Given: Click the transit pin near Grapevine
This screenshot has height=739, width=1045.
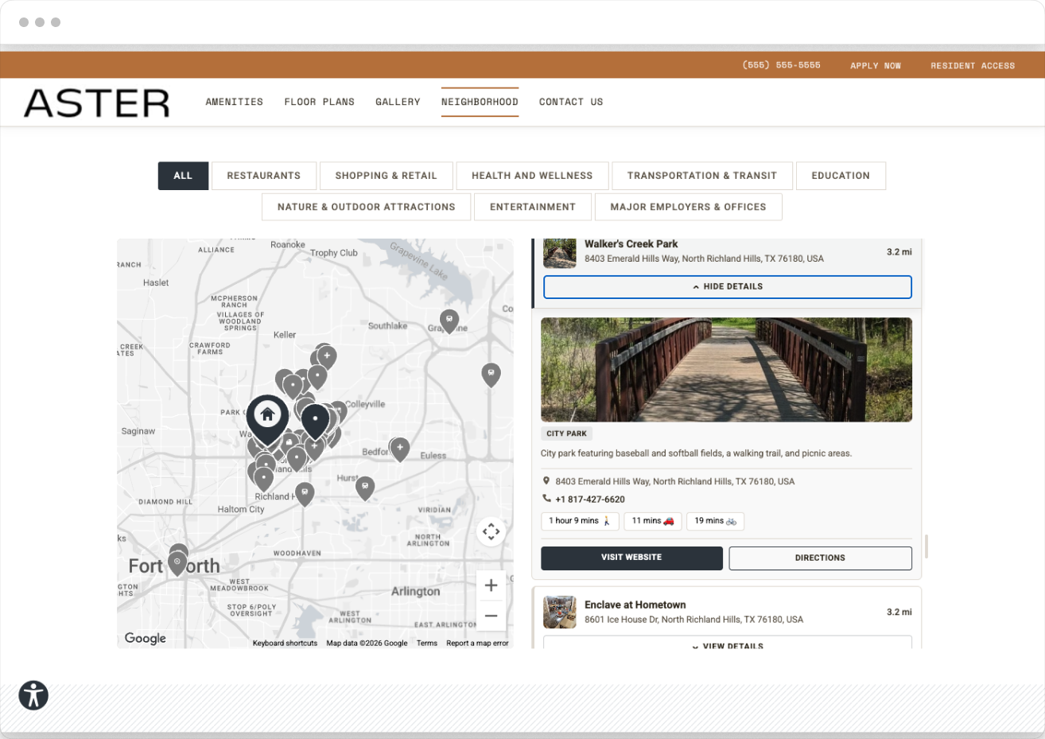Looking at the screenshot, I should (x=449, y=321).
